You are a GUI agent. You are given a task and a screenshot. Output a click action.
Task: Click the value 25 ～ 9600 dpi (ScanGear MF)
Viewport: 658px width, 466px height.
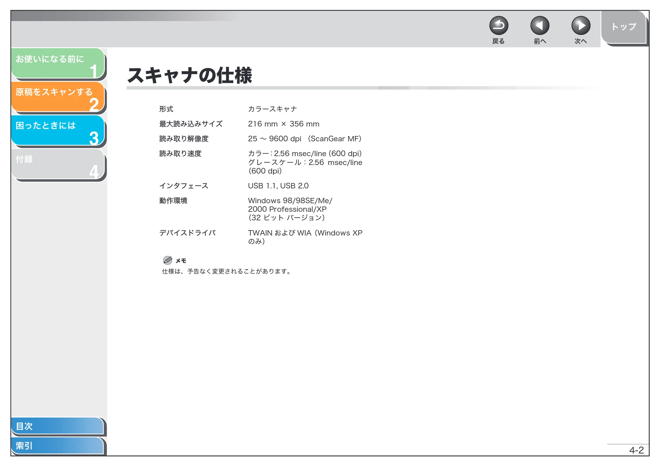(x=305, y=139)
